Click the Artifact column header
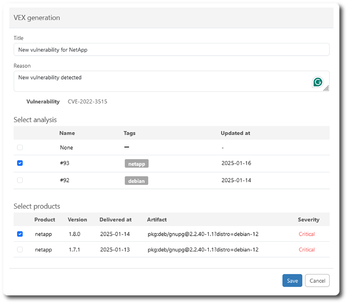This screenshot has height=304, width=348. pyautogui.click(x=157, y=220)
